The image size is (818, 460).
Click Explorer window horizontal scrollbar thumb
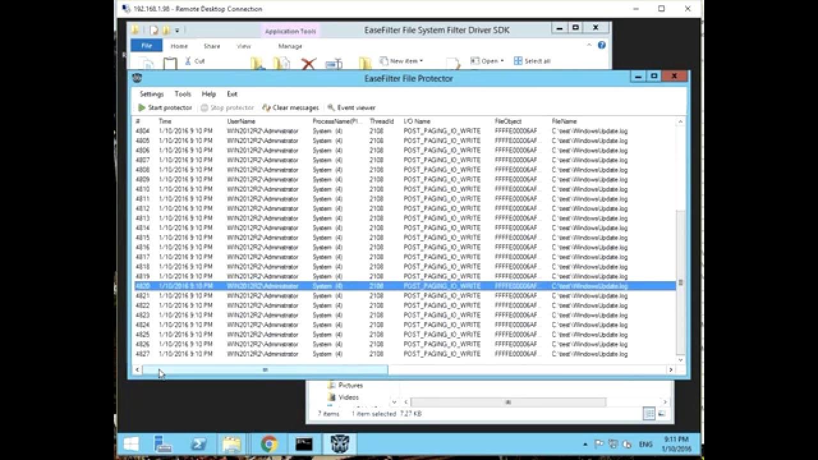508,402
